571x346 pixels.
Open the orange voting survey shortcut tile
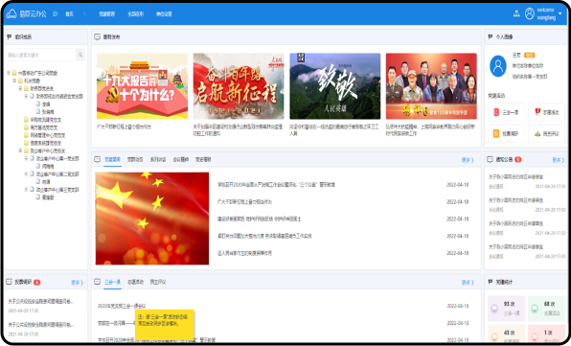pyautogui.click(x=506, y=133)
